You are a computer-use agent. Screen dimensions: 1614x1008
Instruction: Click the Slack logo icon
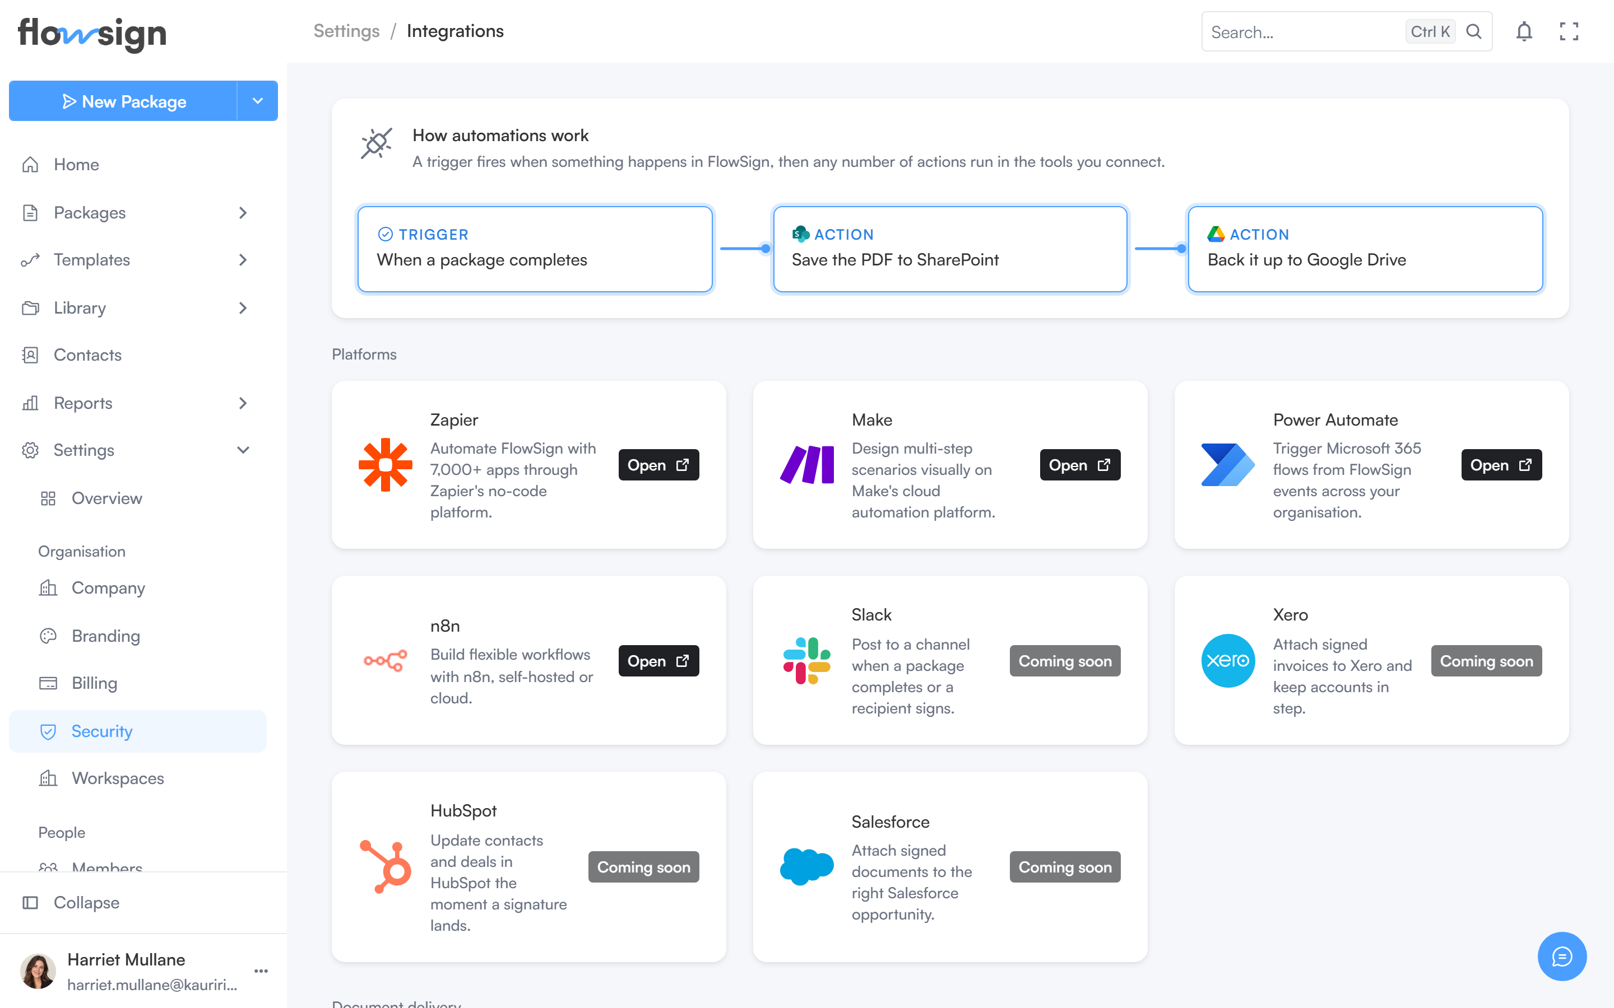(x=807, y=661)
